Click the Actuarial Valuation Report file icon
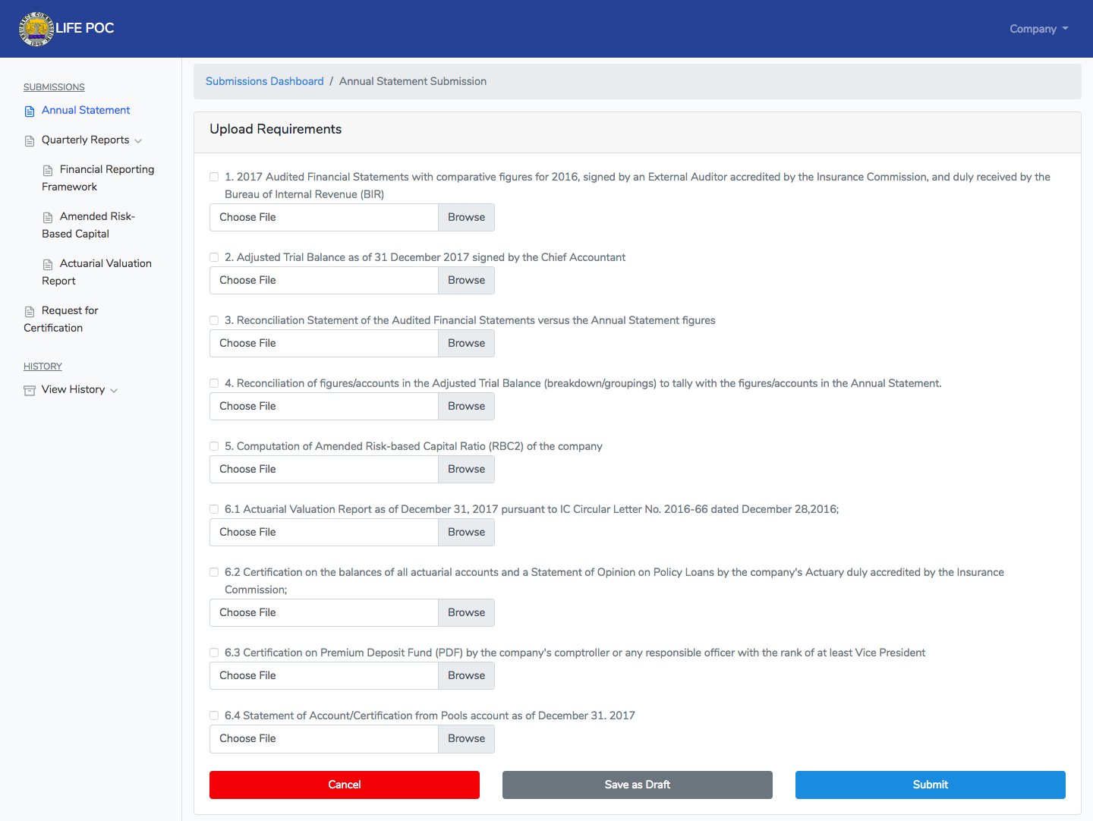The image size is (1093, 821). tap(48, 265)
